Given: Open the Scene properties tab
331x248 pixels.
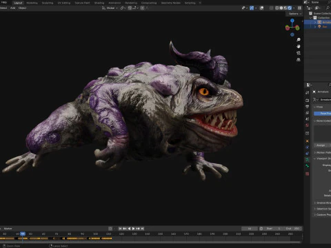Looking at the screenshot, I should (308, 119).
